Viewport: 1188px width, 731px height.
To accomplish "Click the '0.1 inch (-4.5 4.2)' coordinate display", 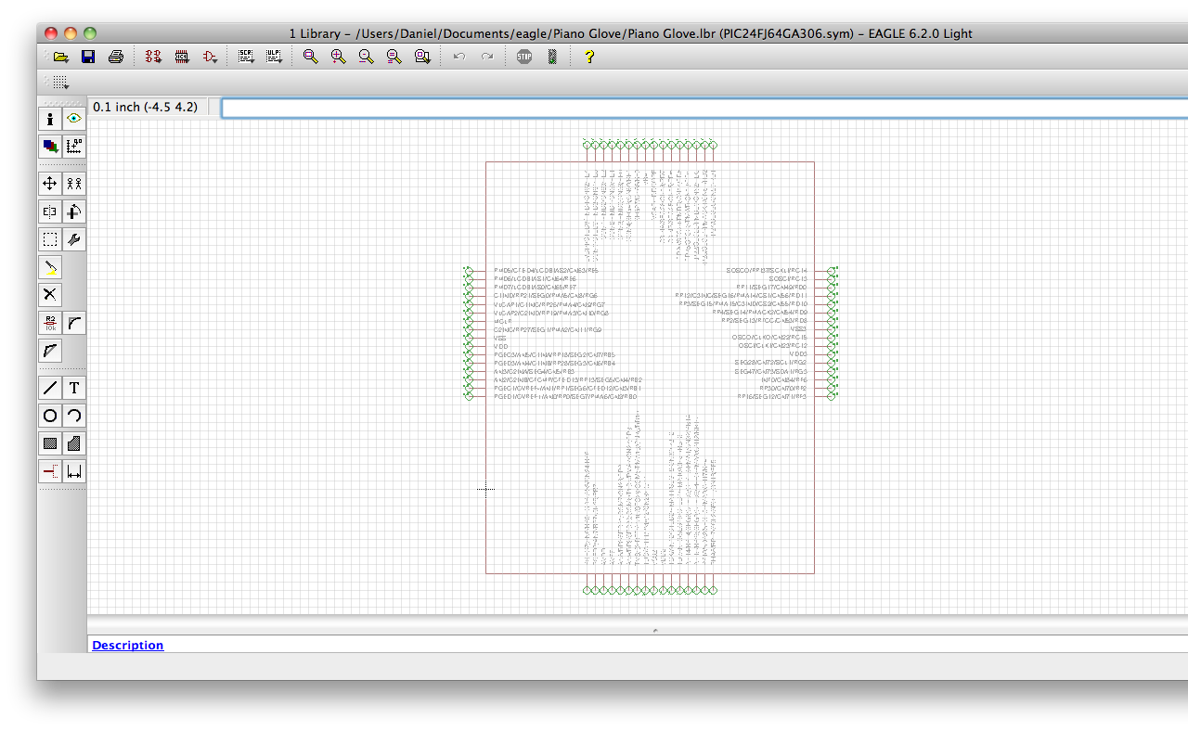I will coord(147,107).
